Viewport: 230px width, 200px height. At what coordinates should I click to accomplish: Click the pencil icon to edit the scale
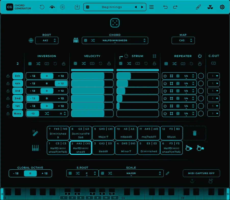pos(168,173)
